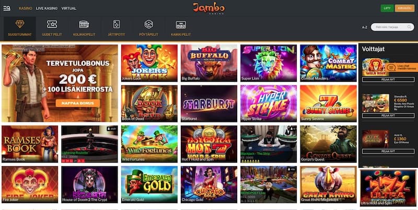Open the Uudet pelit ticket icon
Screen dimensions: 418x210
[x=52, y=24]
